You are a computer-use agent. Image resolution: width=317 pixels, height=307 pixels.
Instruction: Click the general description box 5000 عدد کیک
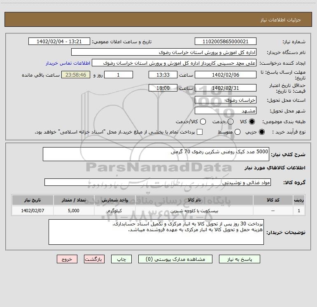point(156,154)
